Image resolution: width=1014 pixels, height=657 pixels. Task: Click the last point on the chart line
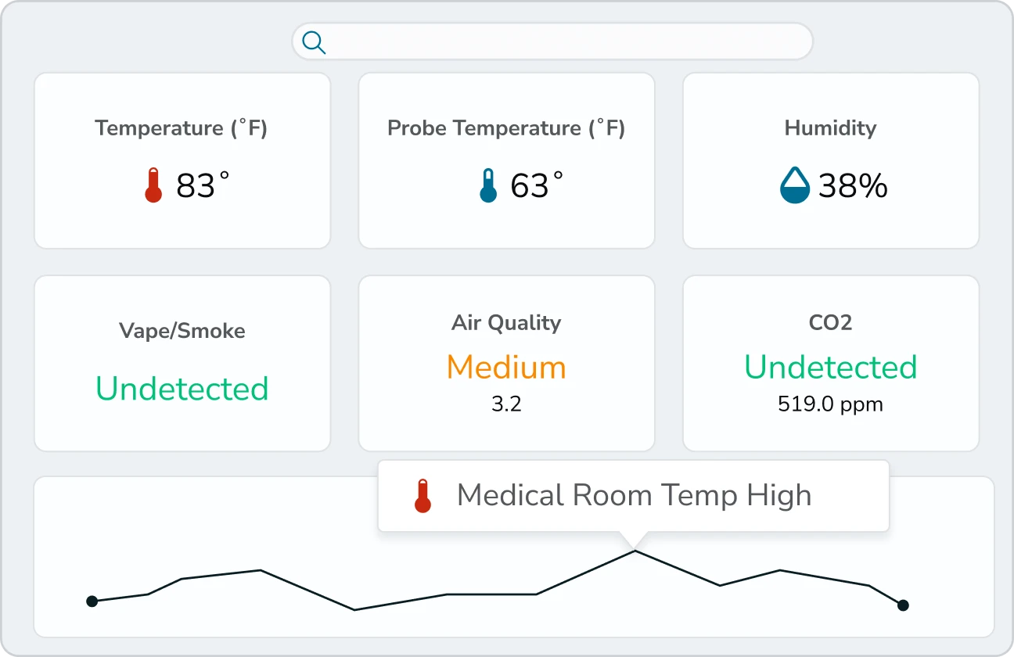tap(903, 605)
